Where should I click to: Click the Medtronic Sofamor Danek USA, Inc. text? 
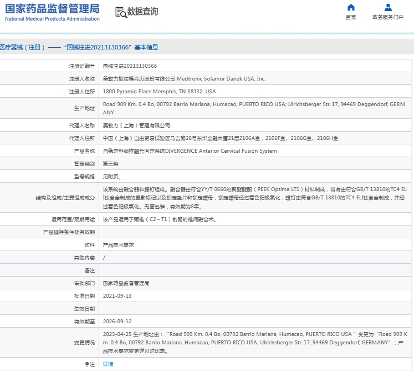point(221,79)
